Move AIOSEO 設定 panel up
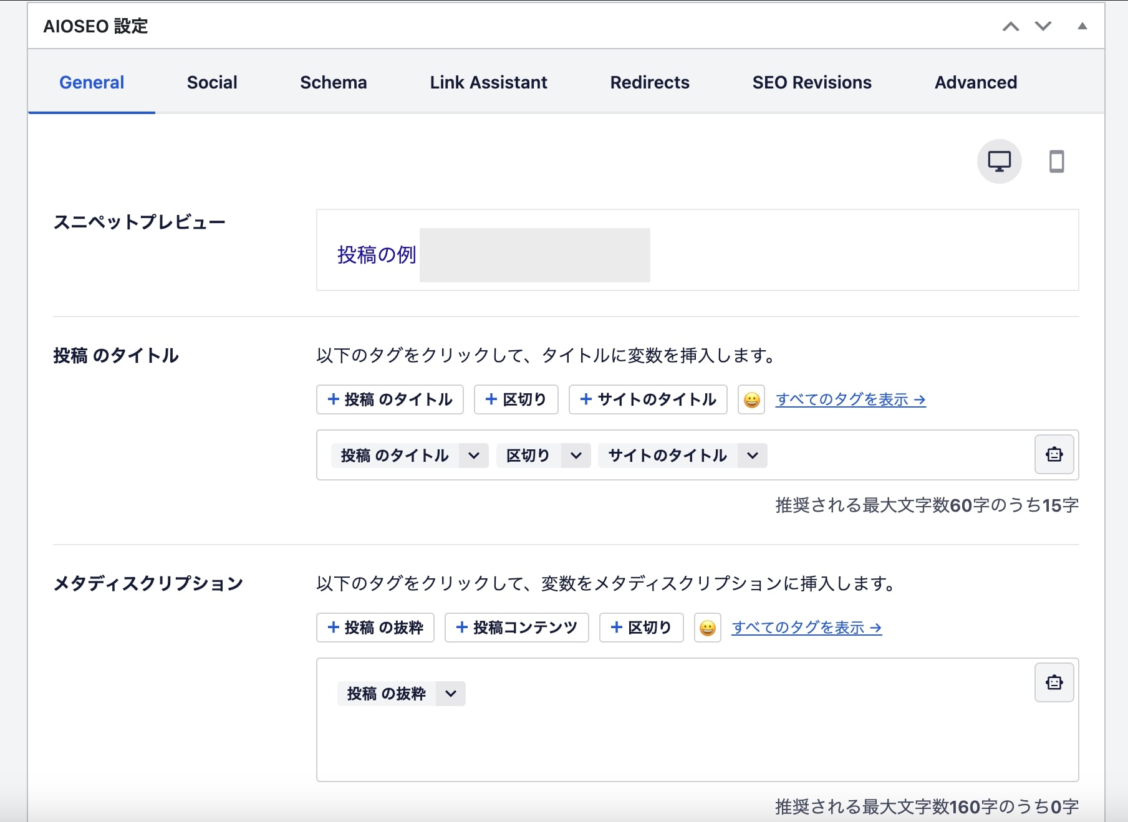The width and height of the screenshot is (1128, 822). (x=1011, y=26)
